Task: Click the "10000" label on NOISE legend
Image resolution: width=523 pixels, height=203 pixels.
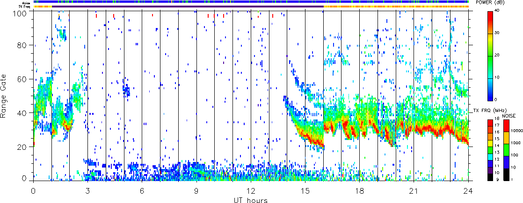Action: click(517, 131)
